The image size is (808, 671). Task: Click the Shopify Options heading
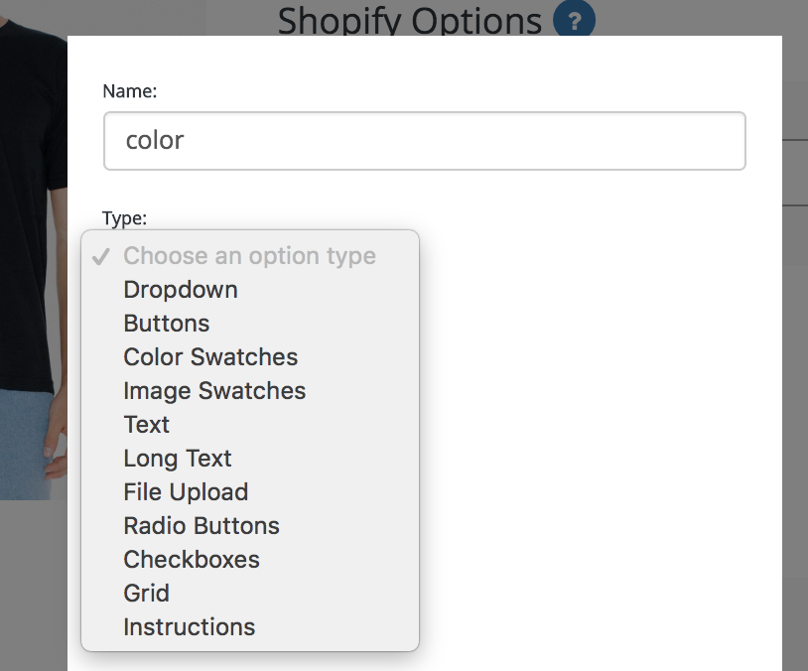(410, 21)
